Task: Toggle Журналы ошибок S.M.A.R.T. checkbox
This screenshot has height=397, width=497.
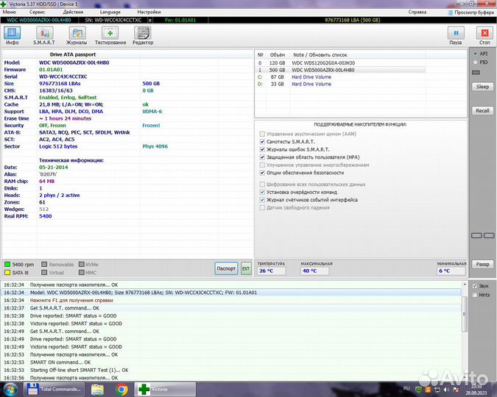Action: [x=262, y=149]
